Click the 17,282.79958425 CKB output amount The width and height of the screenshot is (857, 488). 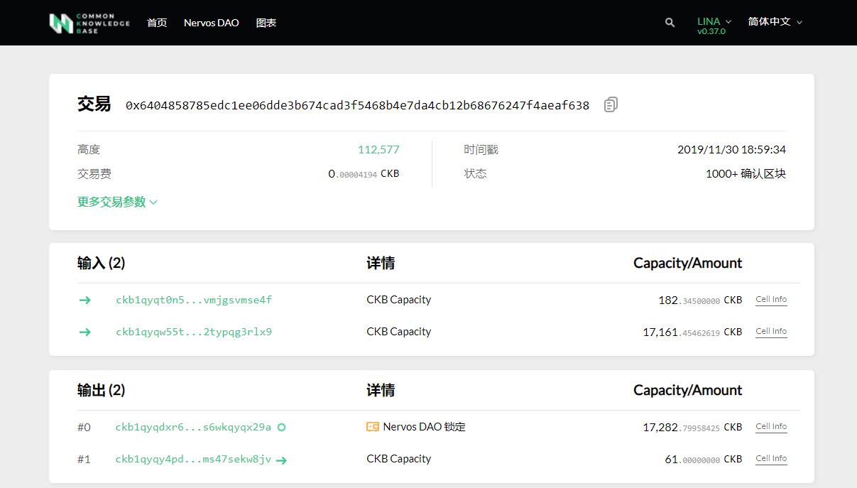tap(692, 428)
